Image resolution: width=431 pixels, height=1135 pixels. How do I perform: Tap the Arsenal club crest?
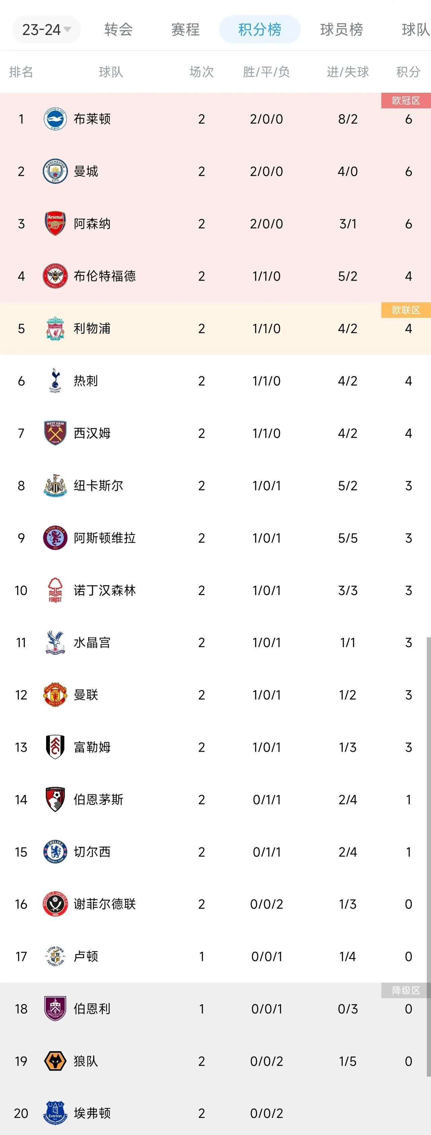[x=55, y=224]
